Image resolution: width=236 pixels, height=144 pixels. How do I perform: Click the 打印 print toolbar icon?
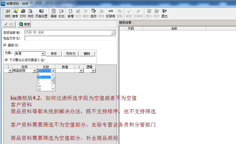pos(23,13)
